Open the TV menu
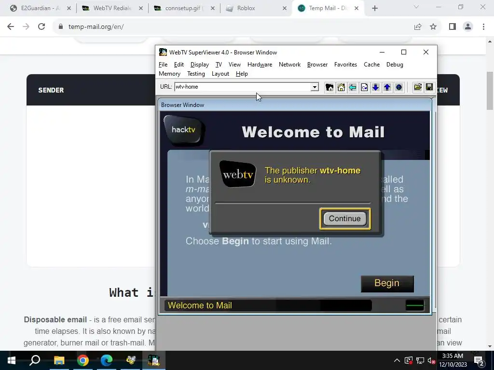 pyautogui.click(x=219, y=65)
